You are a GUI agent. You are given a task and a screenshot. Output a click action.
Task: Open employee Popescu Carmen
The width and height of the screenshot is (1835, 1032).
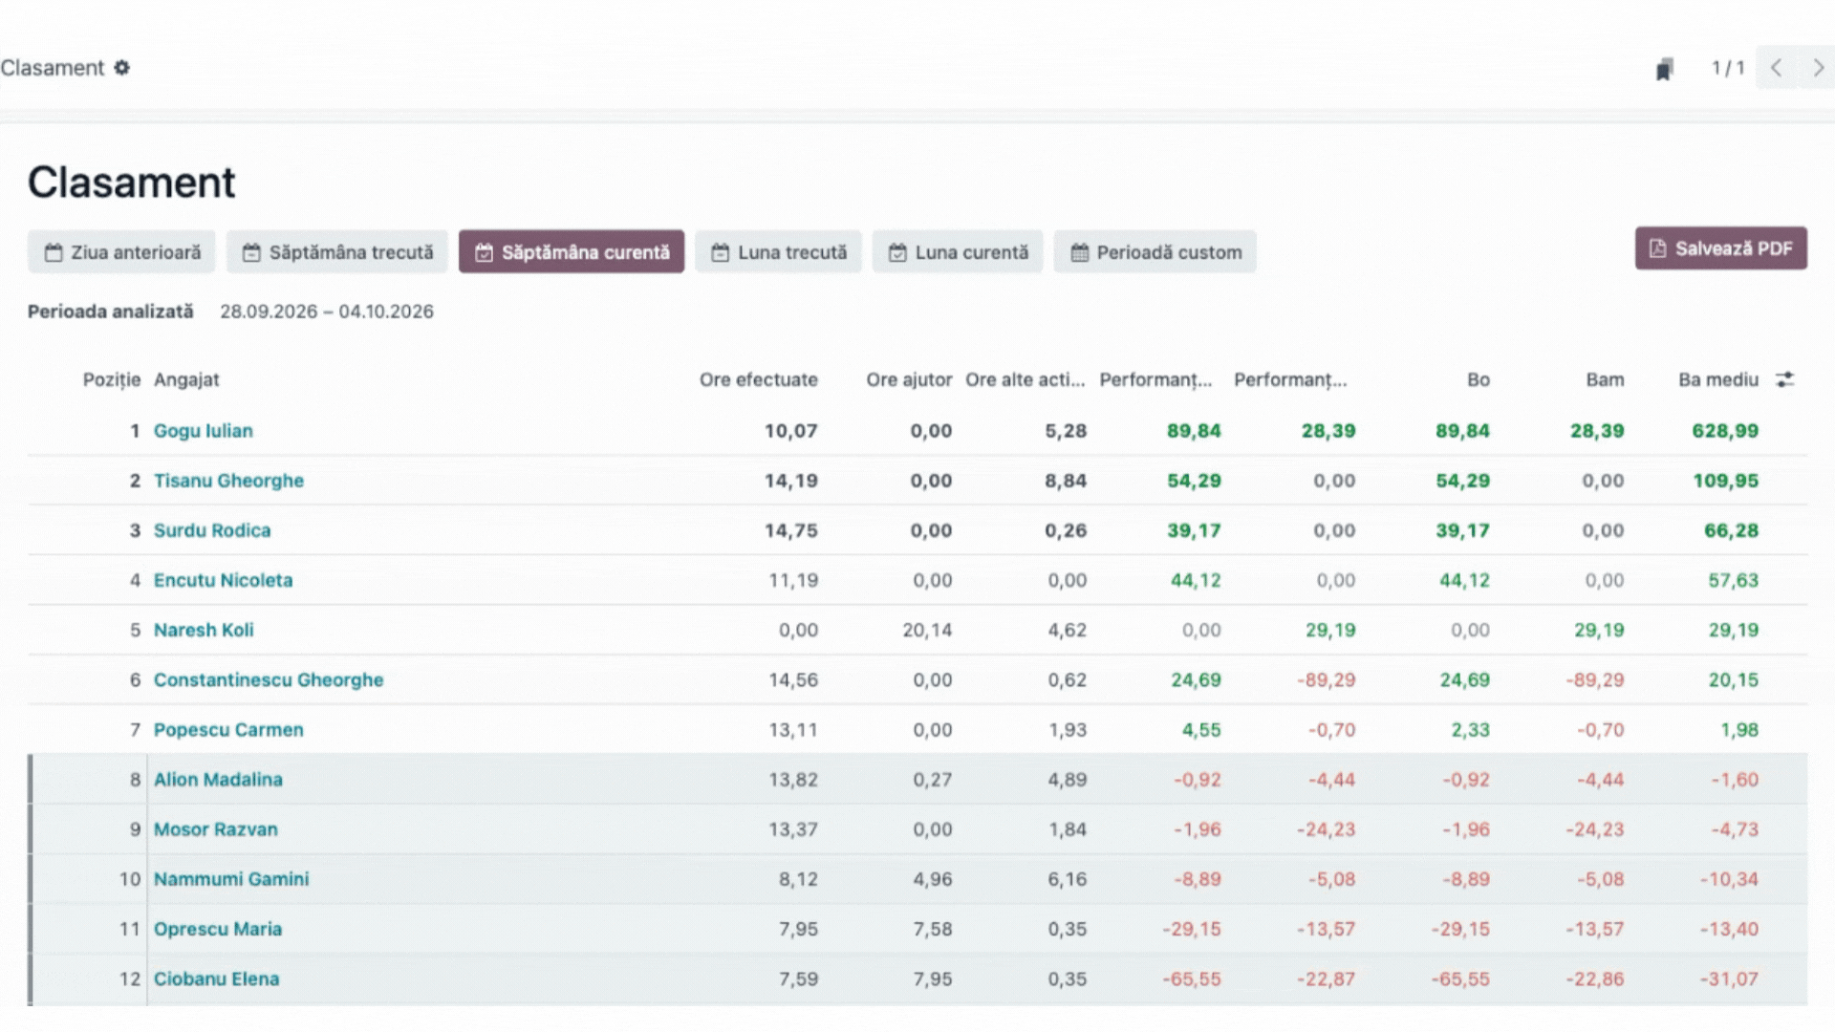point(228,729)
